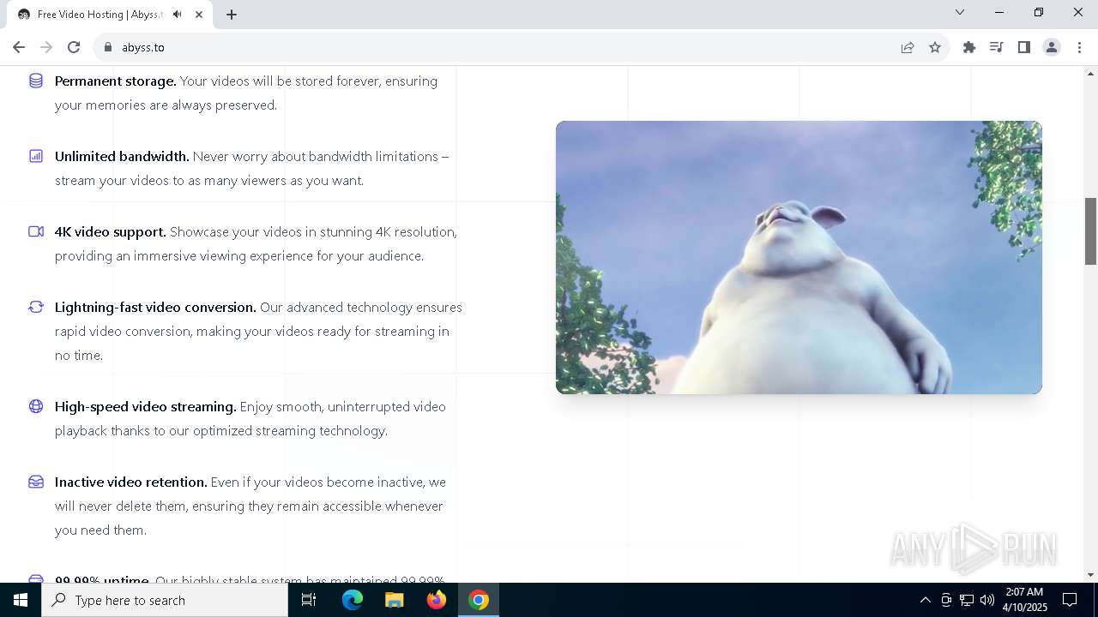Click the Inactive video retention inbox icon
1098x617 pixels.
(36, 482)
